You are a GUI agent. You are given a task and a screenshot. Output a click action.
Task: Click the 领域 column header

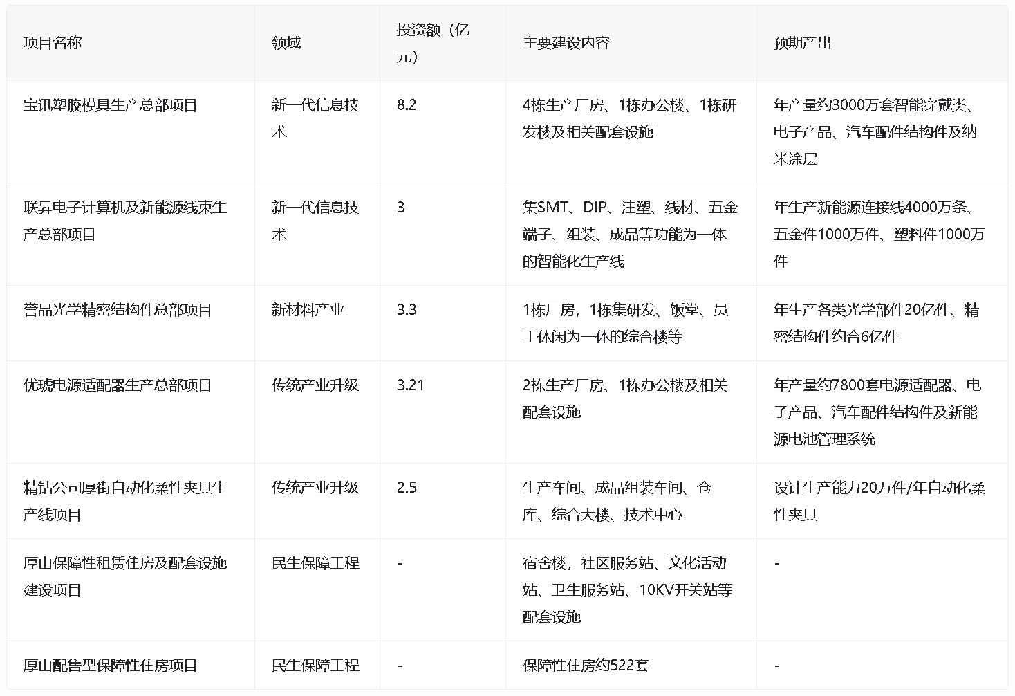[x=286, y=43]
